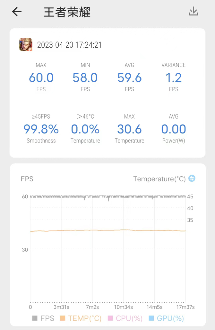The image size is (215, 330).
Task: Tap the gray FPS legend swatch
Action: point(35,318)
